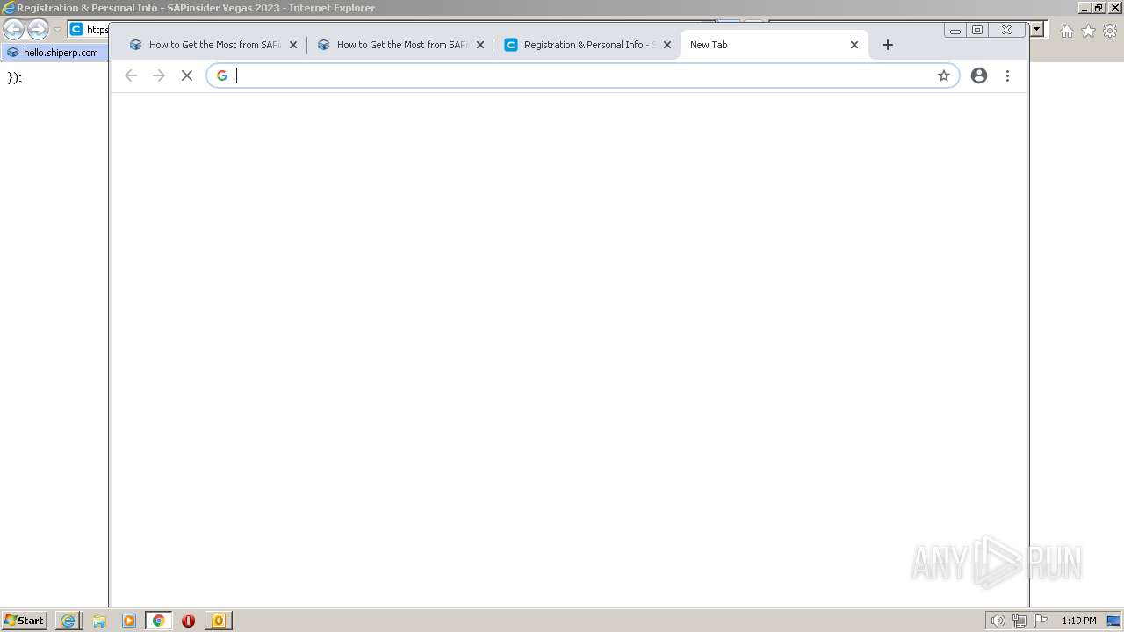Open Internet Explorer Favorites star
The height and width of the screenshot is (632, 1124).
(1088, 31)
